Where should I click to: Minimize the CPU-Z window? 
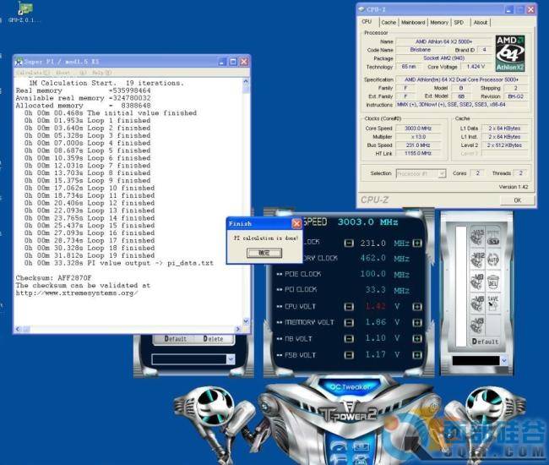coord(509,10)
